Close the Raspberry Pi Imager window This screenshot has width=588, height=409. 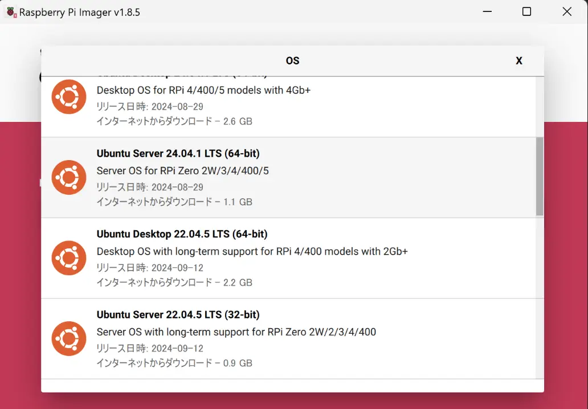coord(567,11)
